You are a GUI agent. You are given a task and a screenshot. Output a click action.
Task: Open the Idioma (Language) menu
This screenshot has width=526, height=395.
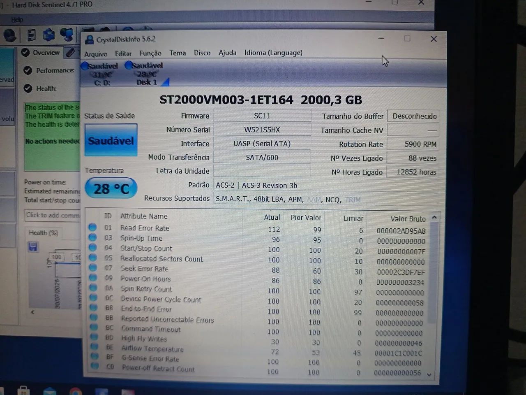click(x=273, y=53)
